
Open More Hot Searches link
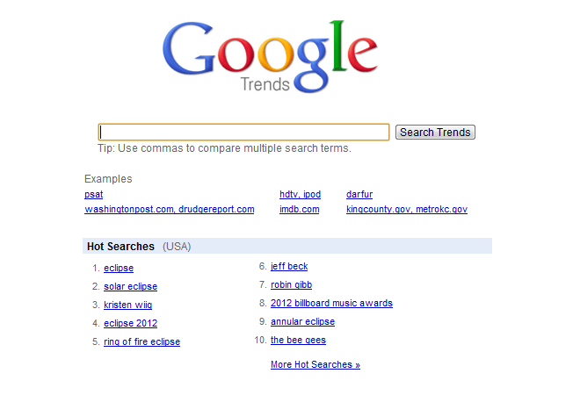[316, 364]
